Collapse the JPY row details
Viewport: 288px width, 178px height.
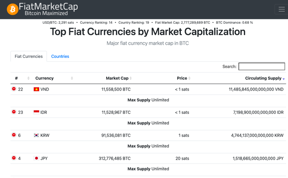click(x=14, y=158)
